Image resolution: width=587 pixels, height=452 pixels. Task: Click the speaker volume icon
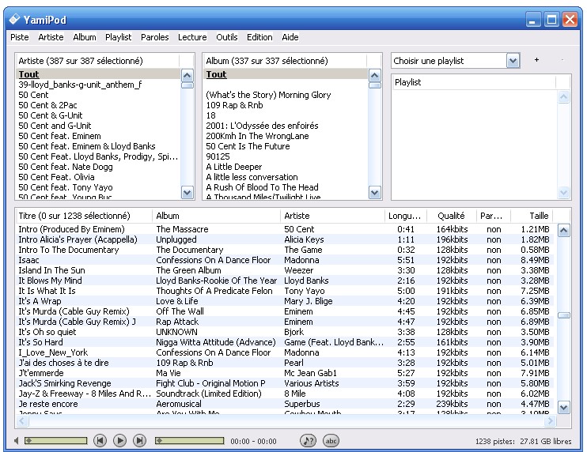(17, 441)
